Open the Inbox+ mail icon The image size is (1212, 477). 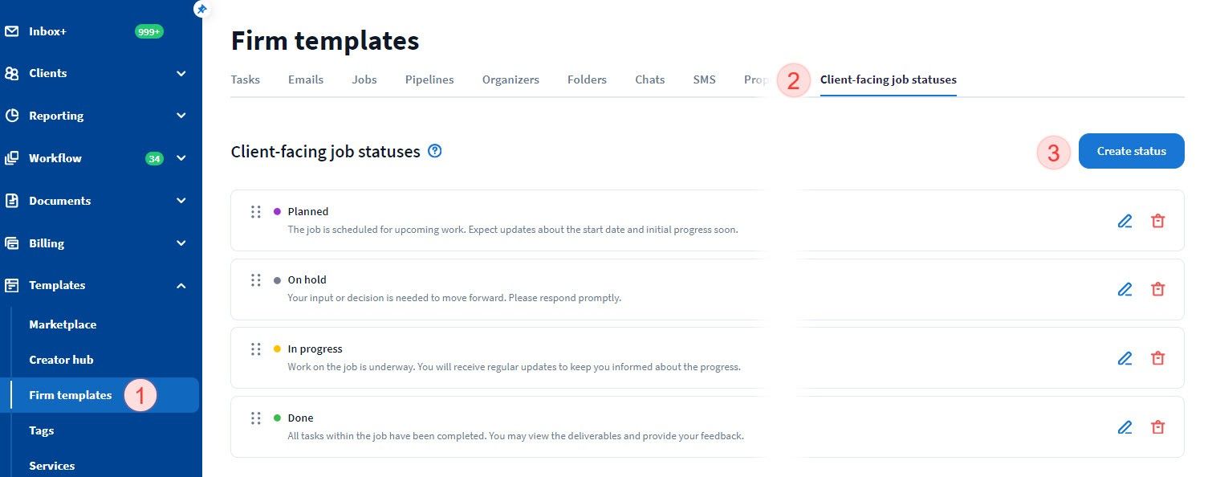pyautogui.click(x=12, y=32)
